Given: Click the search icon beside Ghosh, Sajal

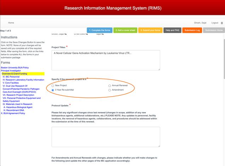Looking at the screenshot, I should [66, 34].
